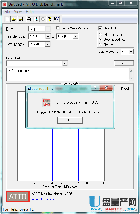Click the New document toolbar icon
The height and width of the screenshot is (214, 140).
8,19
